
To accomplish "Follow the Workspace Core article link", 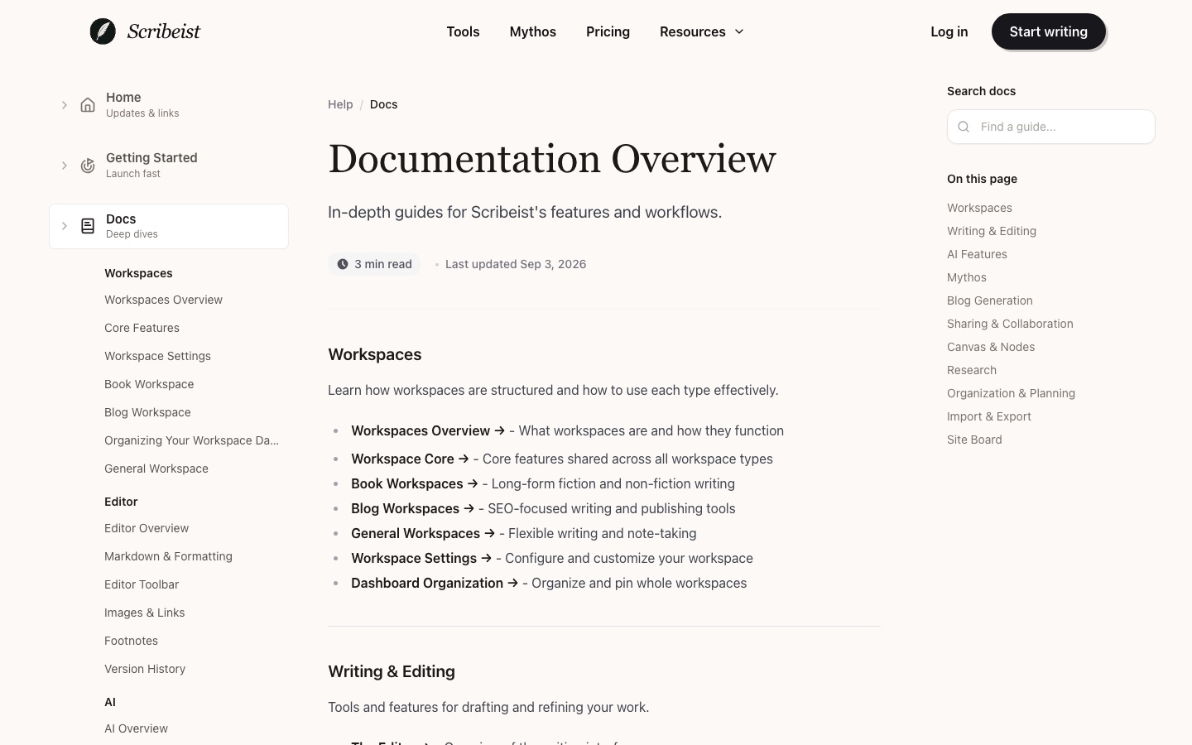I will click(410, 459).
